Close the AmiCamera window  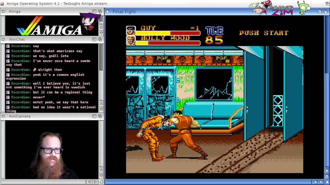(x=3, y=116)
